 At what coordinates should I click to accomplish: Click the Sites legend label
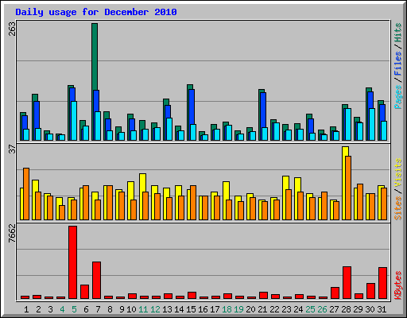click(398, 208)
